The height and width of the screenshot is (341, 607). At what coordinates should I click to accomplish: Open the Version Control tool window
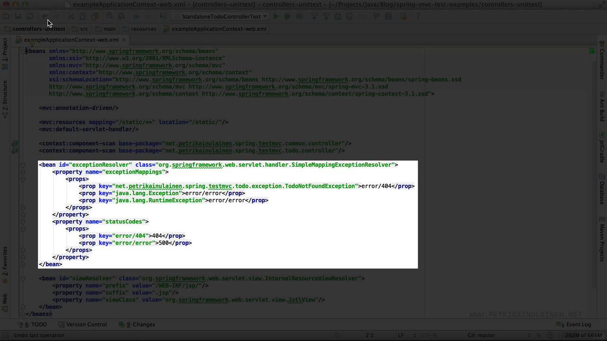[x=83, y=324]
